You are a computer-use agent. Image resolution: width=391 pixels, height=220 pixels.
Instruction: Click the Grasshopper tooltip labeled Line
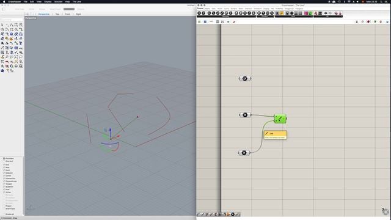[x=276, y=135]
